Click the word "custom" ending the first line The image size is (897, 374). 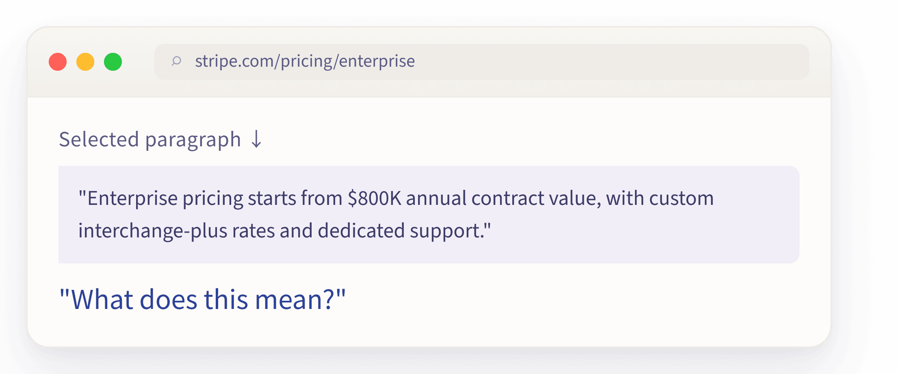(681, 198)
